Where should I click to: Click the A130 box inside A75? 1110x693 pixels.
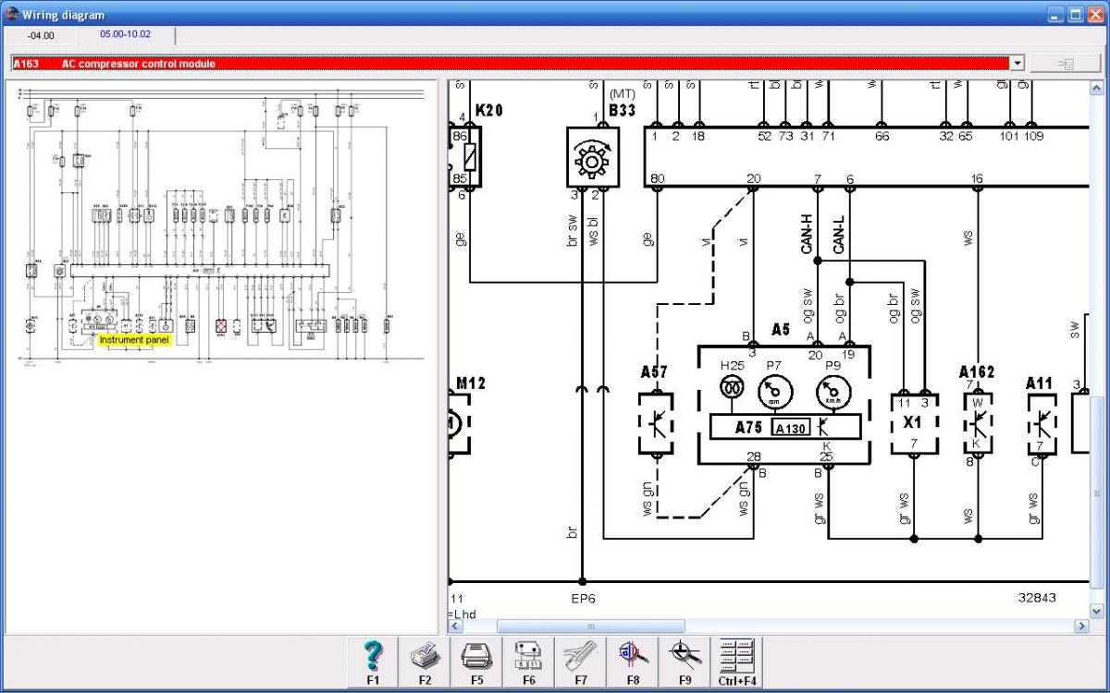tap(792, 428)
